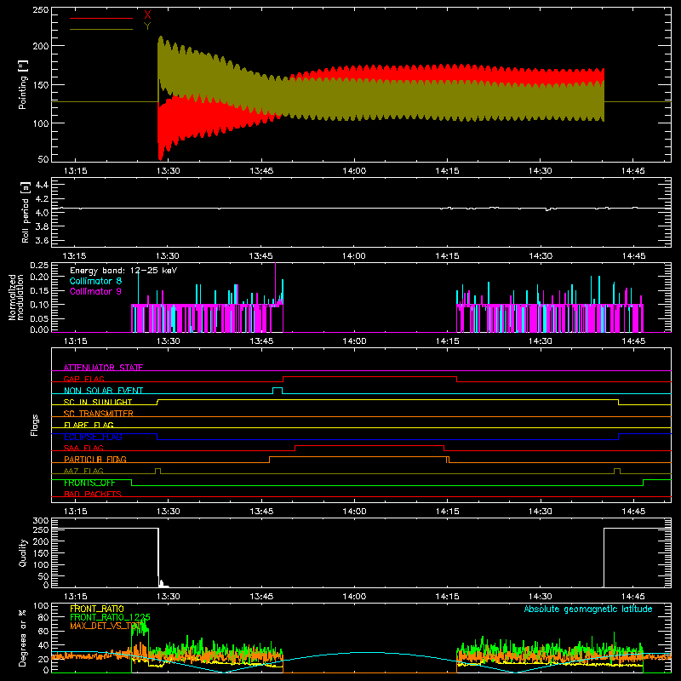
Task: Click the olive AAZ_FLAG label
Action: pos(83,471)
